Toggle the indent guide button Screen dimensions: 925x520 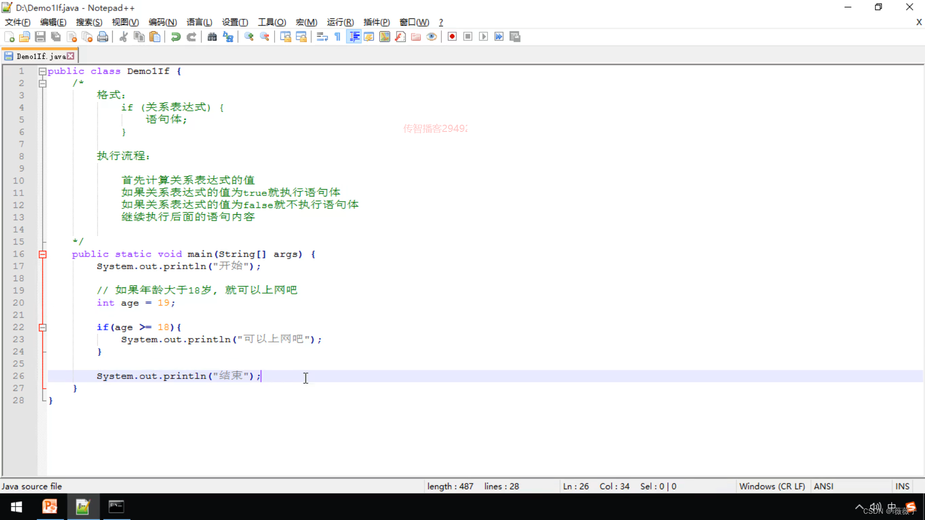(x=354, y=37)
